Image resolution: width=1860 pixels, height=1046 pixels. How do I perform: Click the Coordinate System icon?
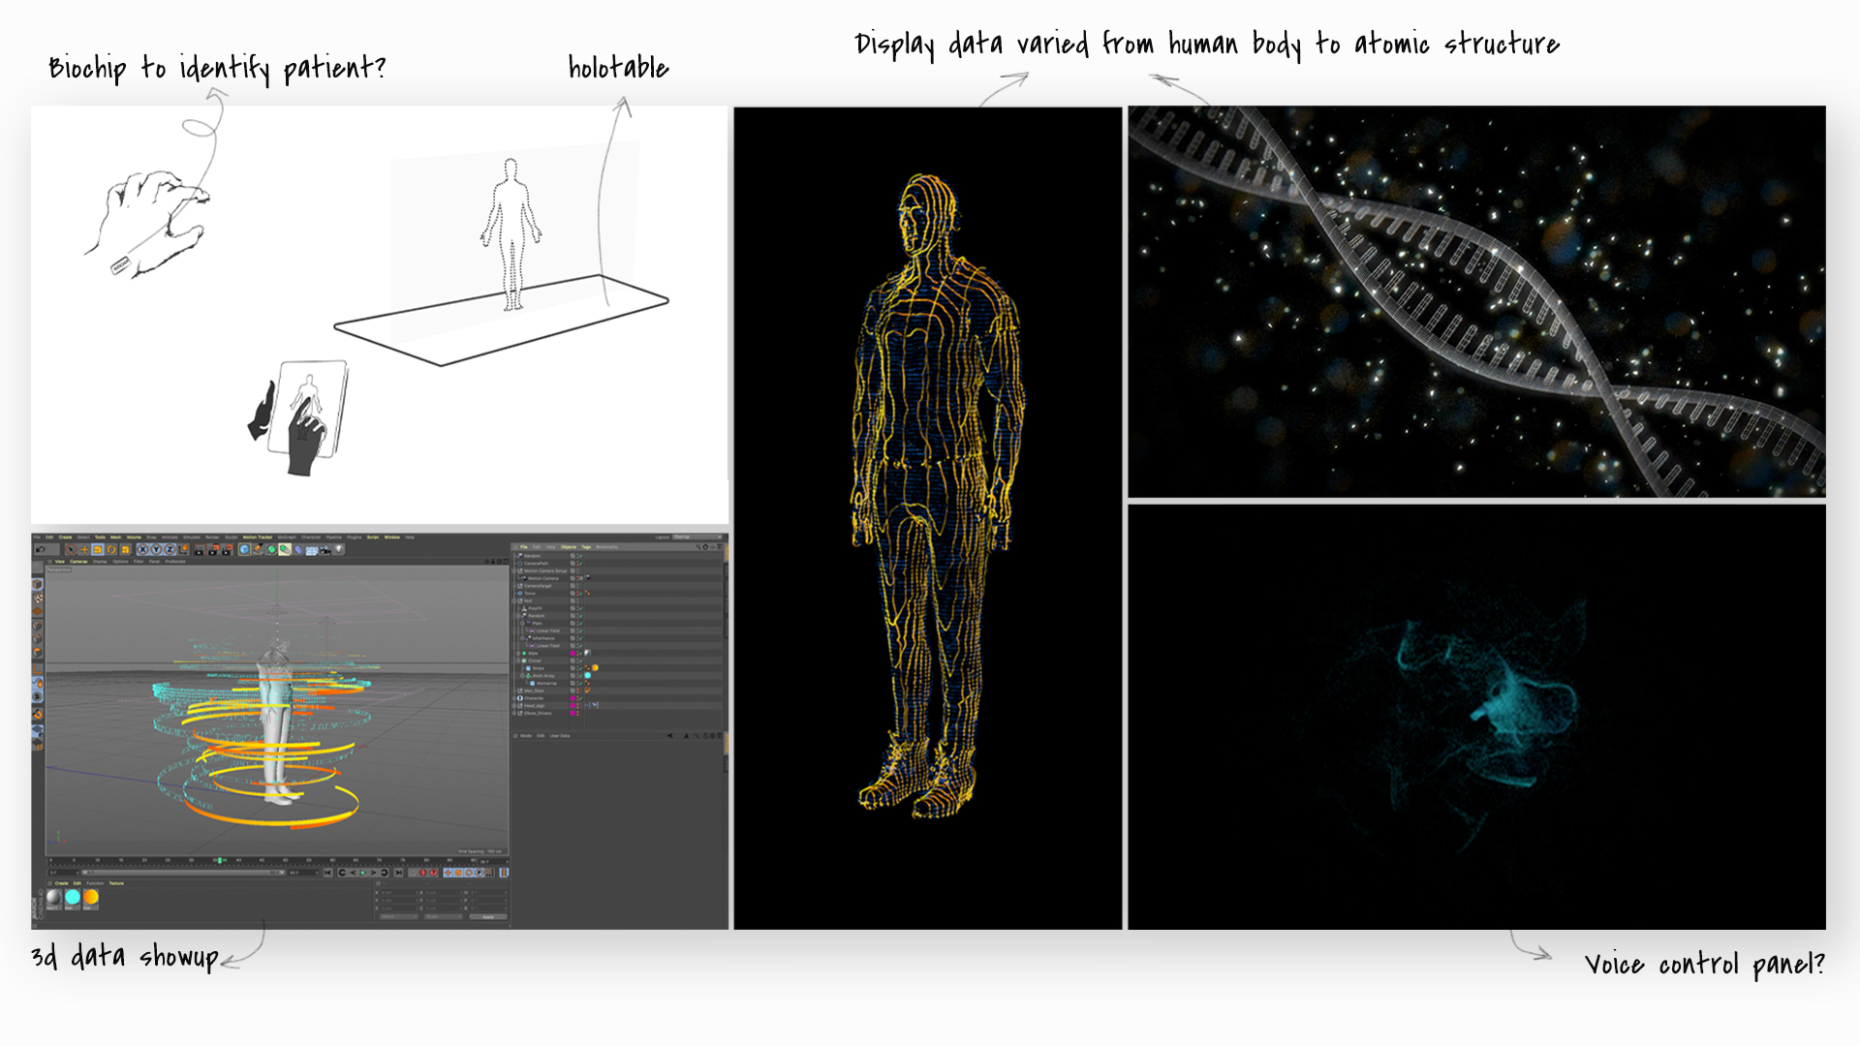183,549
